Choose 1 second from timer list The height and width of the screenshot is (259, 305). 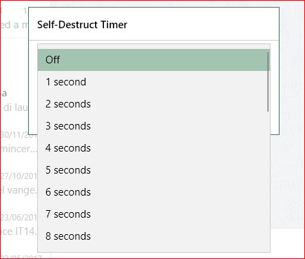click(154, 82)
